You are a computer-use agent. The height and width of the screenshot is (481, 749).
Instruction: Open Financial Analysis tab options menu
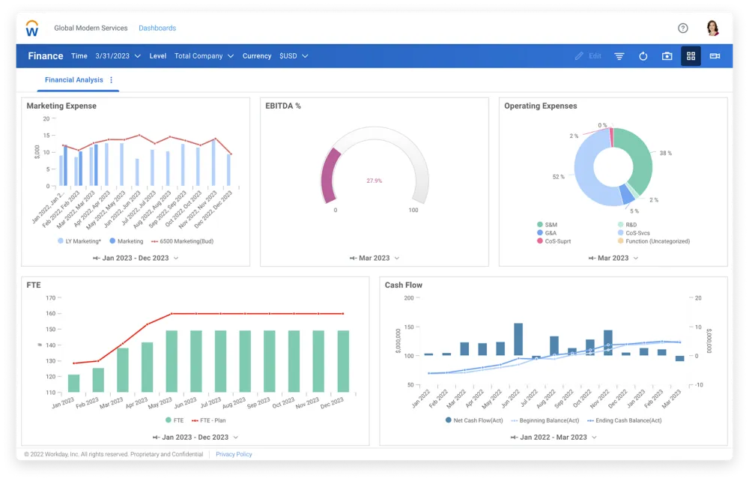coord(112,80)
